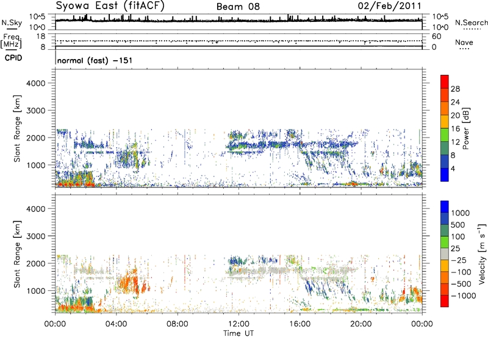
Task: Click the blue bottom of power colorbar
Action: [x=445, y=176]
